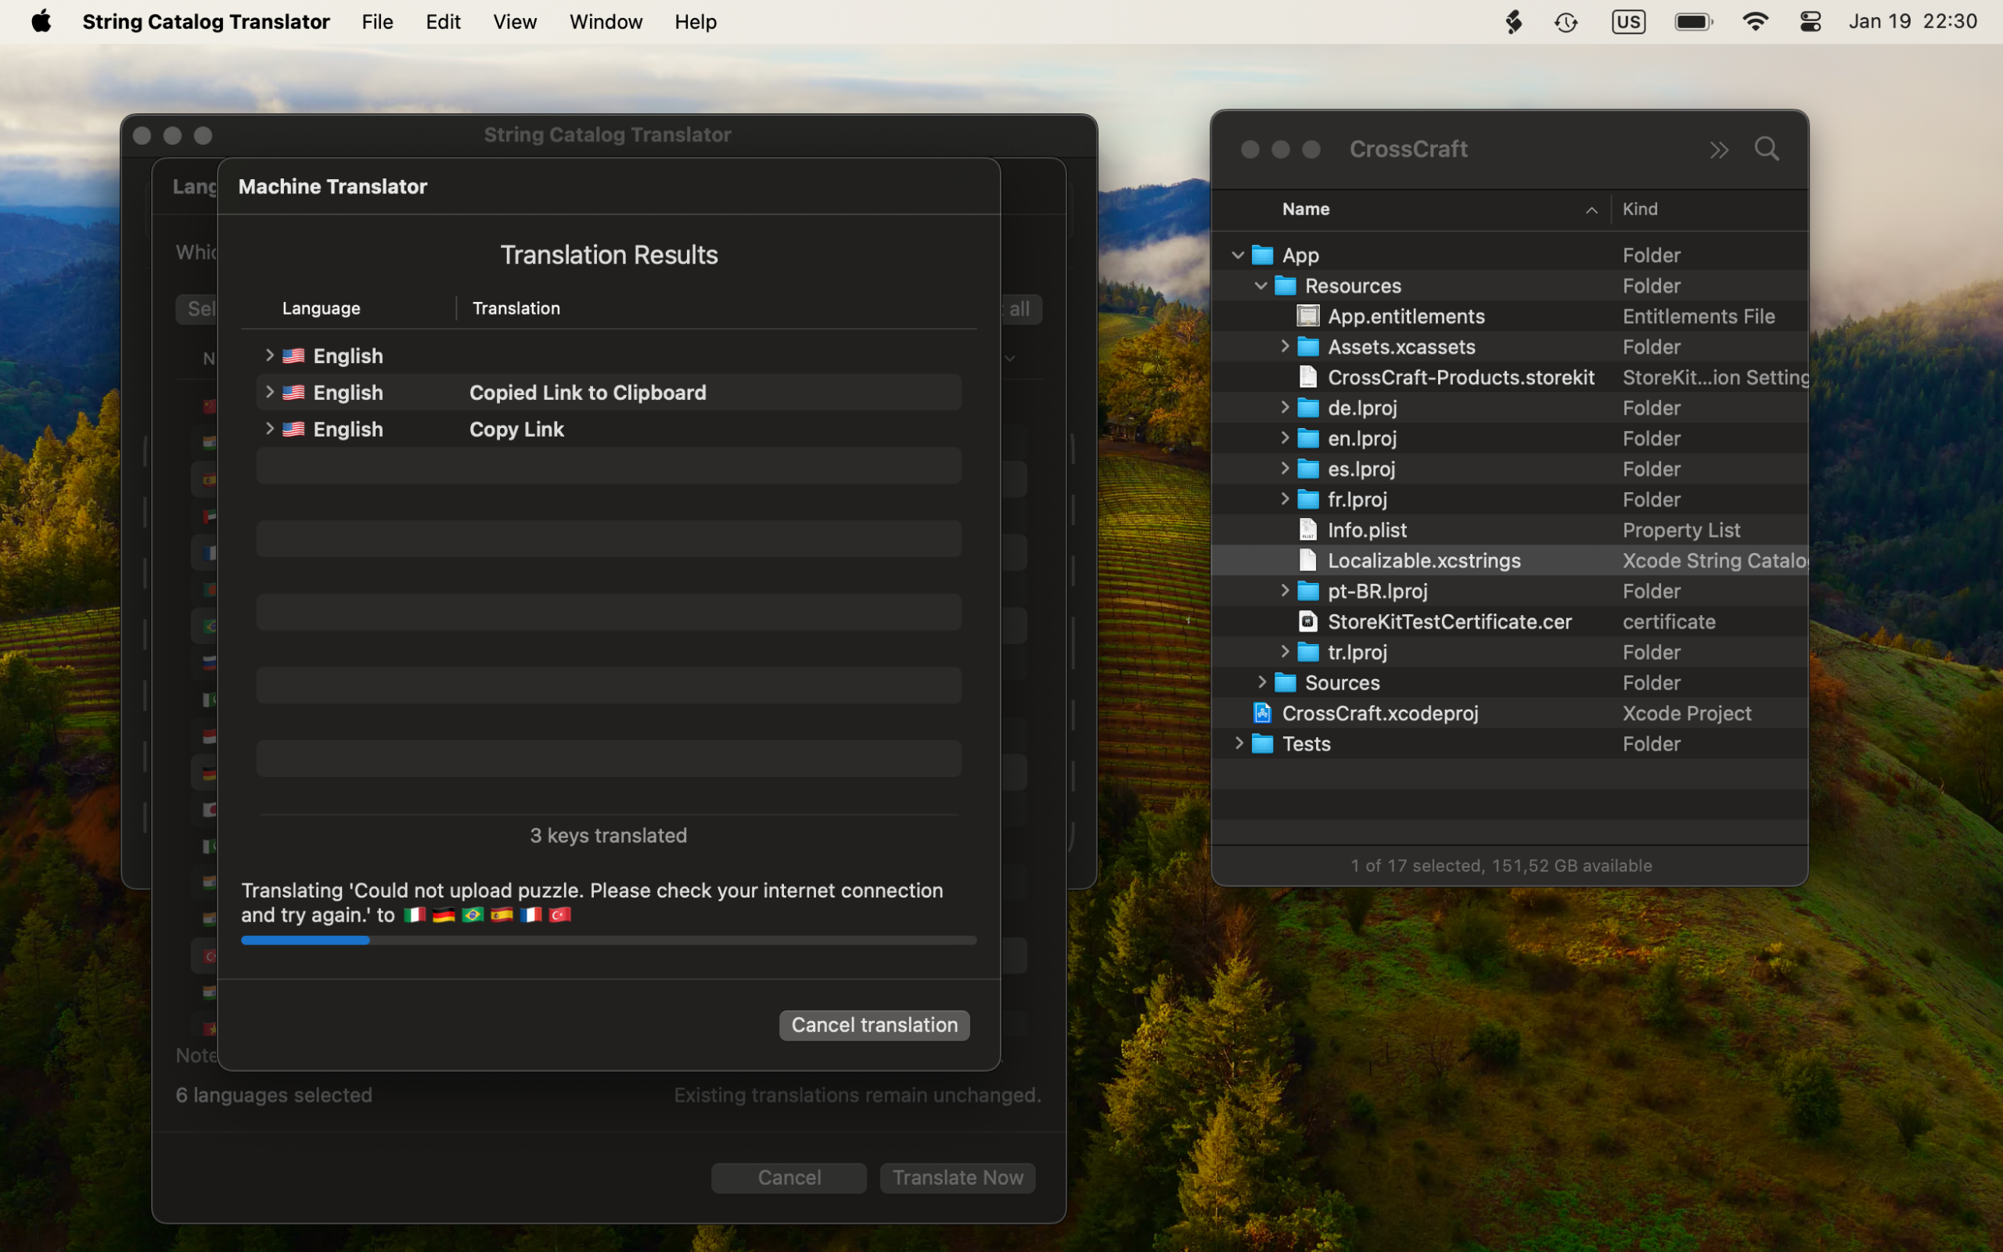
Task: Expand the English 'Copy Link' row
Action: coord(269,428)
